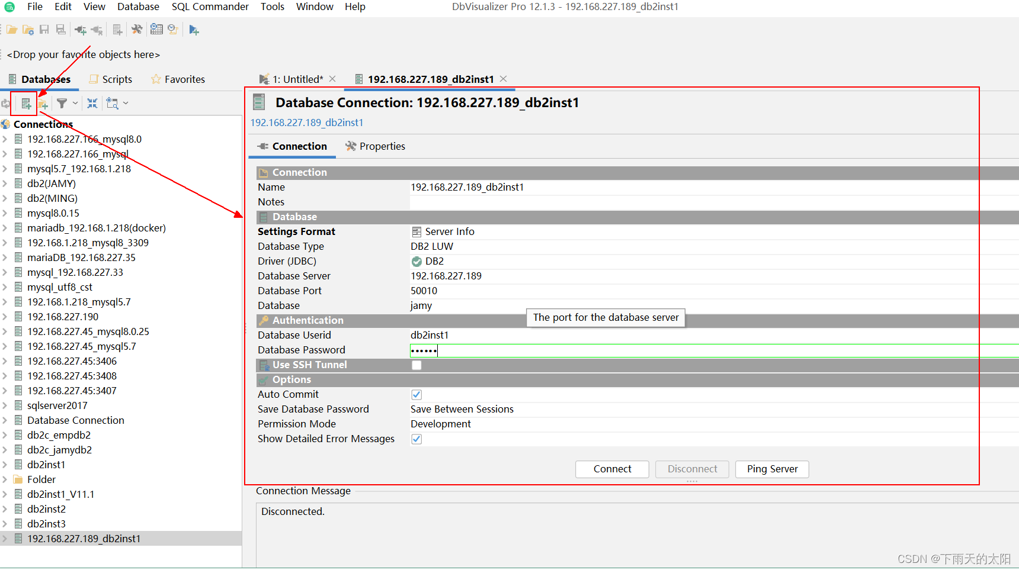Click the Folder icon in the connections tree
Image resolution: width=1019 pixels, height=570 pixels.
18,479
